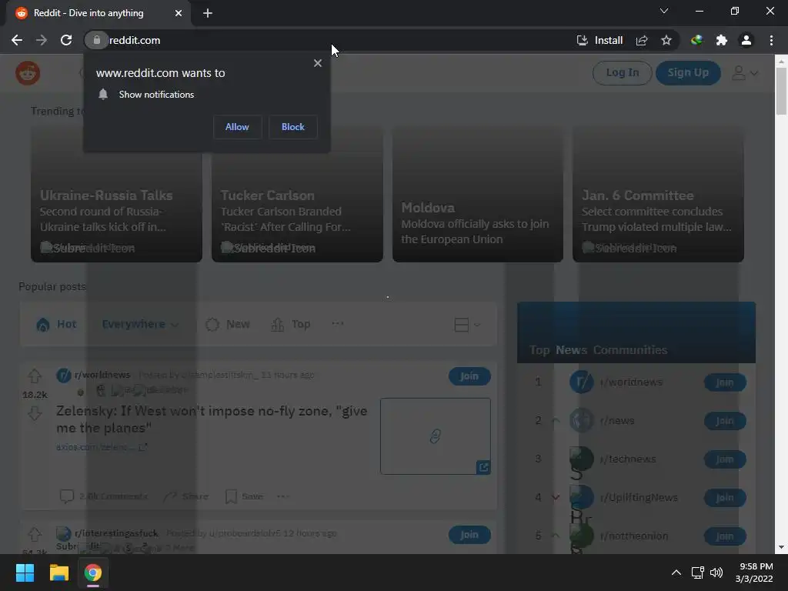The width and height of the screenshot is (788, 591).
Task: Upvote the Zelensky post
Action: [x=35, y=376]
